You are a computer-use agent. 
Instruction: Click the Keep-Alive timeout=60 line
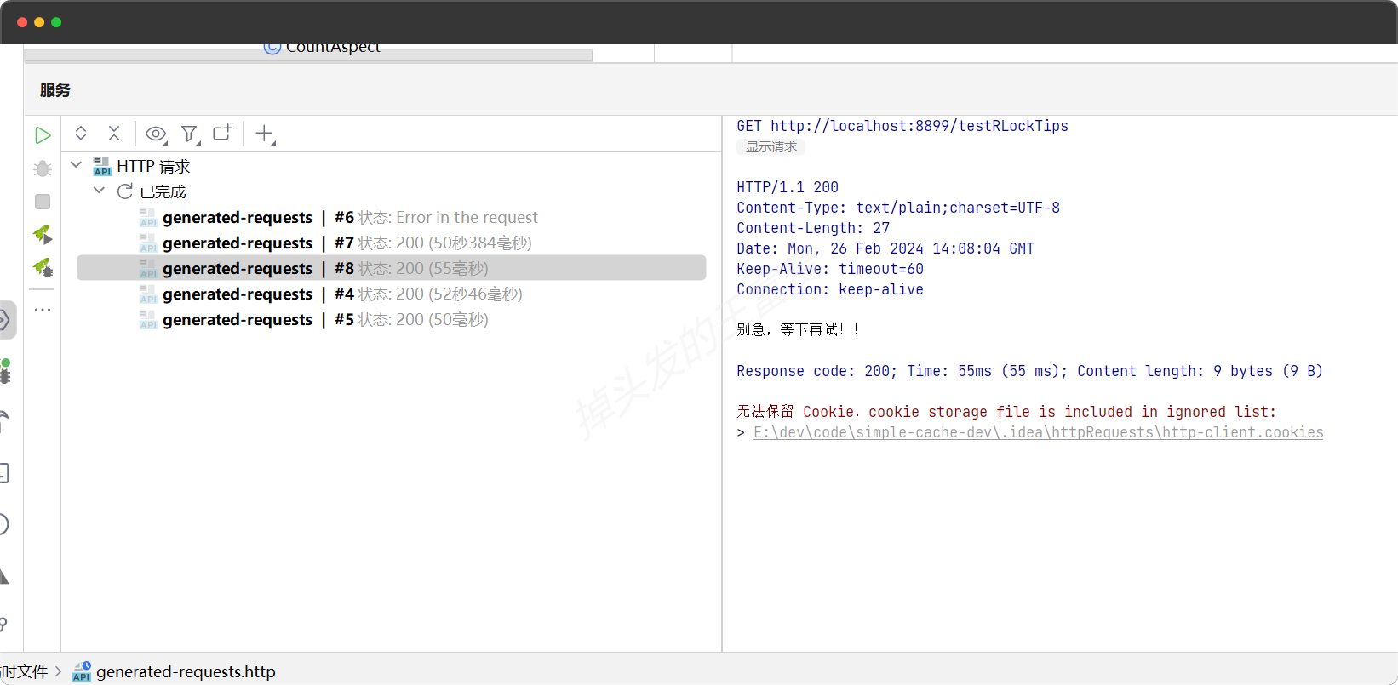[x=830, y=269]
